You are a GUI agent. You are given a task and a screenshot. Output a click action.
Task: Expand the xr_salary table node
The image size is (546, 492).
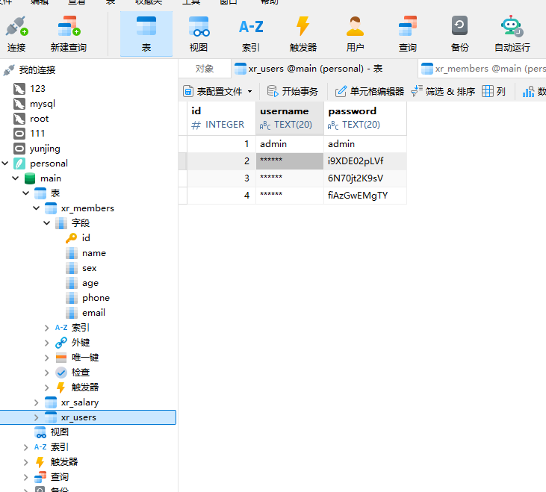pyautogui.click(x=37, y=402)
